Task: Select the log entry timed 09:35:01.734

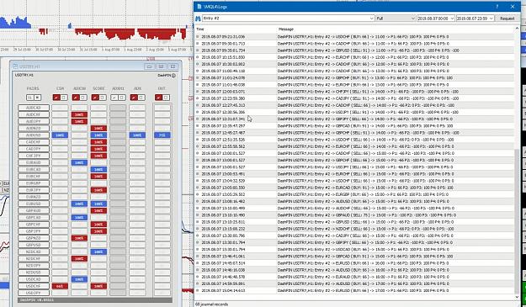Action: (354, 50)
